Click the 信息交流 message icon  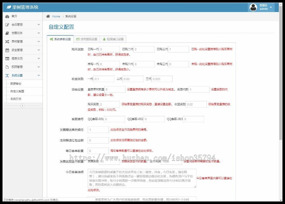point(7,58)
